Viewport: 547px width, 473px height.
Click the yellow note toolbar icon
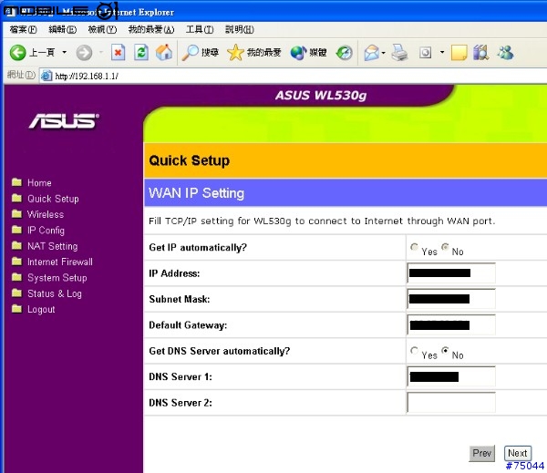[459, 53]
